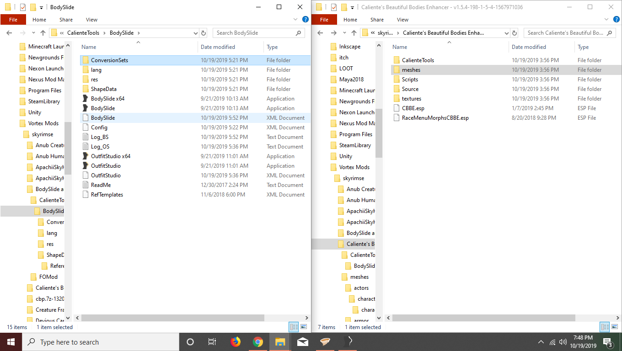
Task: Open address history dropdown in BodySlide window
Action: tap(195, 33)
